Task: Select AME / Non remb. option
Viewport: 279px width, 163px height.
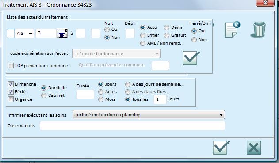Action: click(143, 43)
